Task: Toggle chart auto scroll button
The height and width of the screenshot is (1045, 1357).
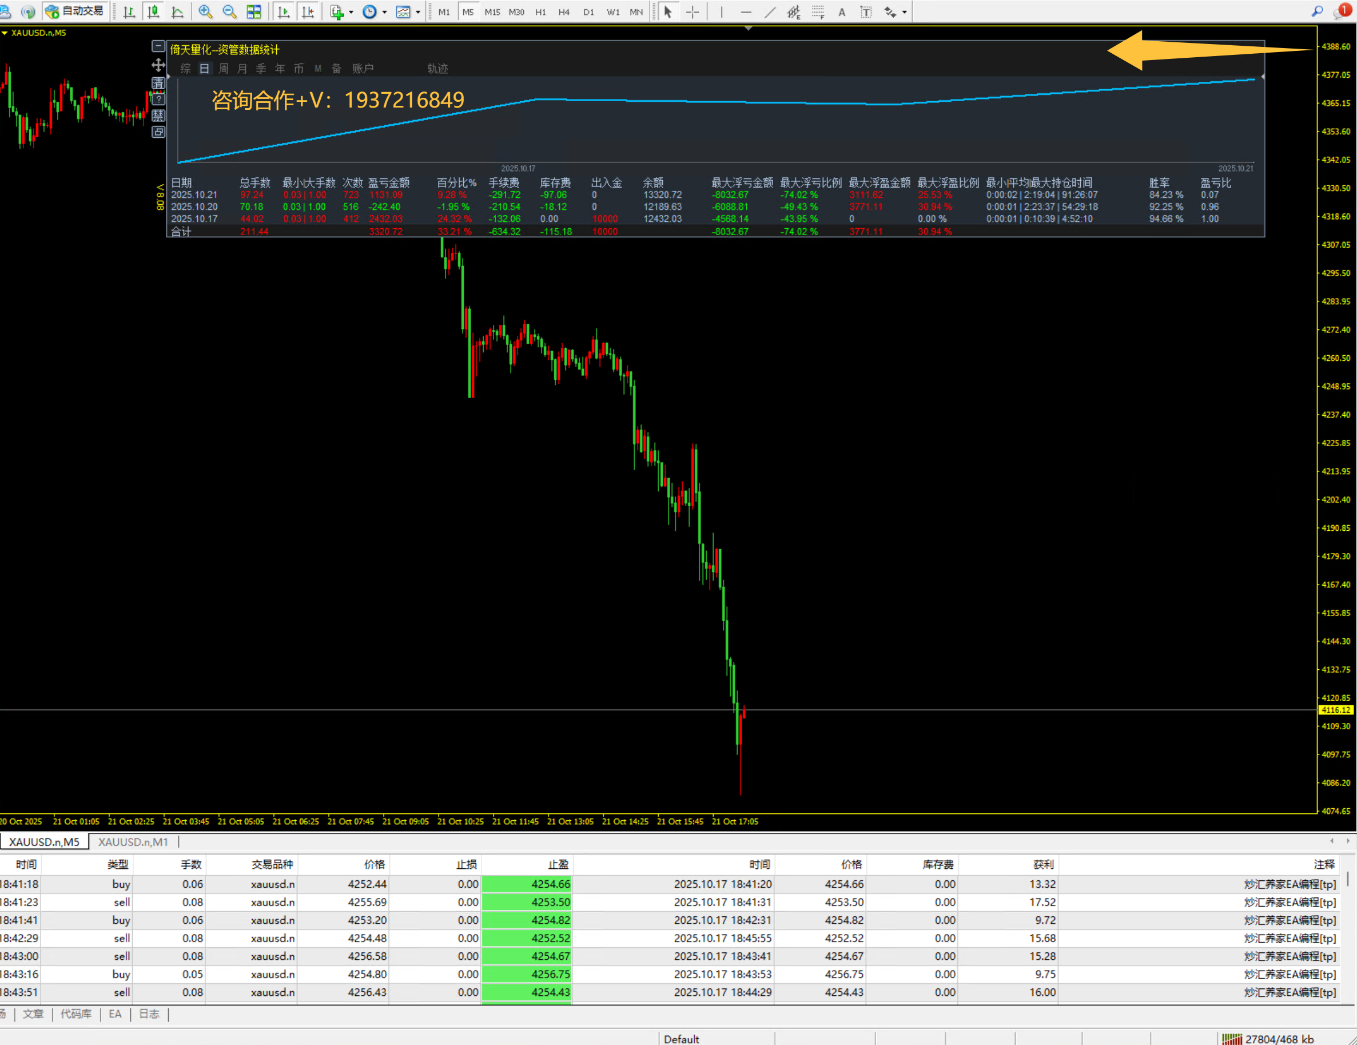Action: pos(283,12)
